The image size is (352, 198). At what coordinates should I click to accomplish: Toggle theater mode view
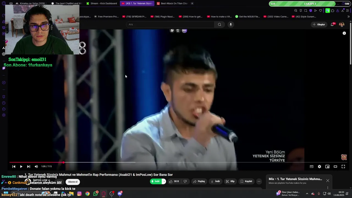pyautogui.click(x=335, y=166)
